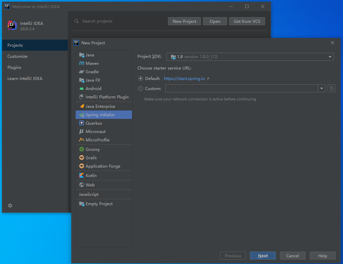Click New Project button in Welcome window
343x264 pixels.
[x=184, y=21]
